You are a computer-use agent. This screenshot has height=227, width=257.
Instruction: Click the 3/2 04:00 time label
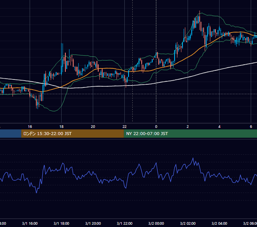(219, 223)
